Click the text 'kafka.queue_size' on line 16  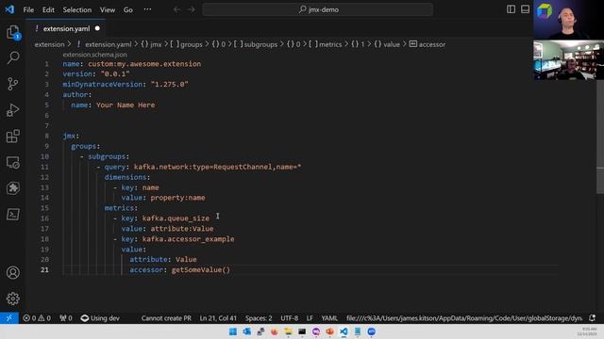(x=176, y=218)
